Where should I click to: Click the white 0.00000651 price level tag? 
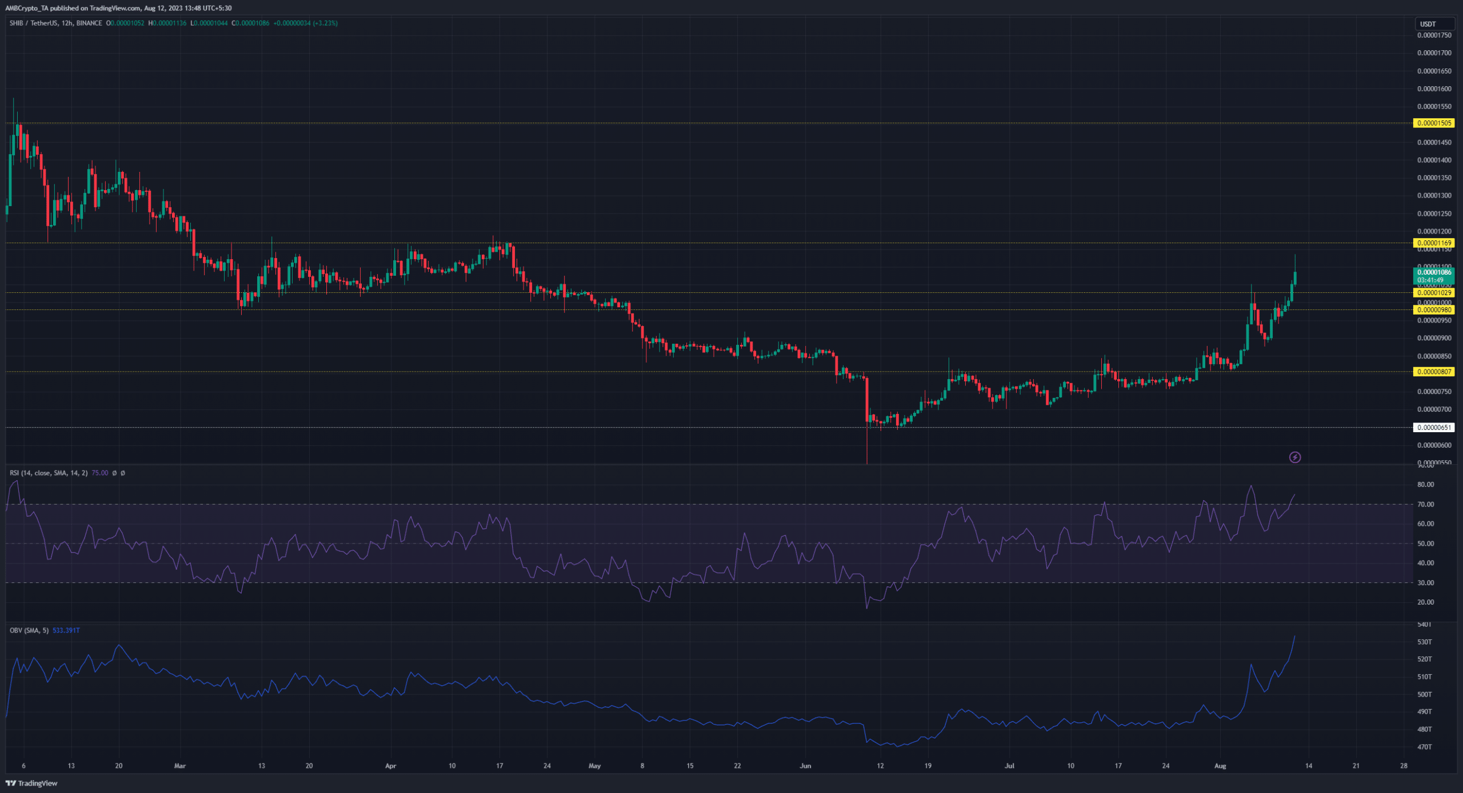(x=1433, y=428)
